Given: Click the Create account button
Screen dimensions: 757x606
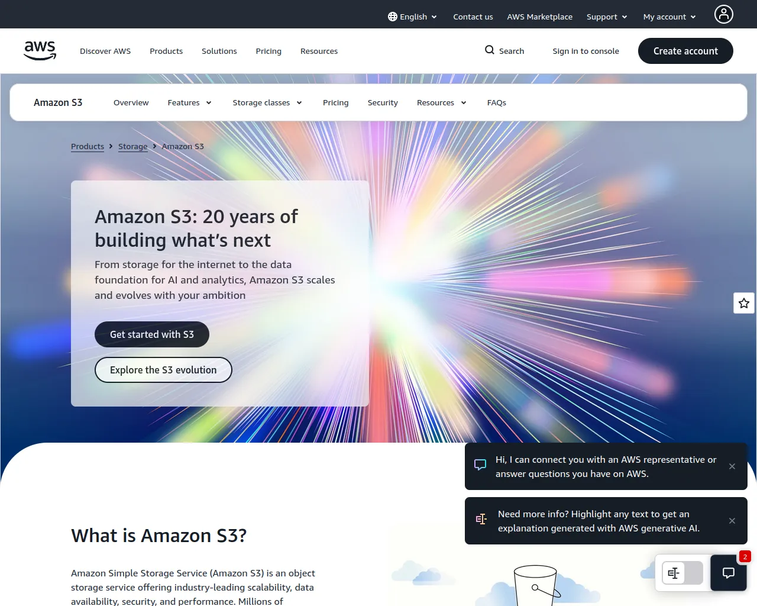Looking at the screenshot, I should 685,51.
